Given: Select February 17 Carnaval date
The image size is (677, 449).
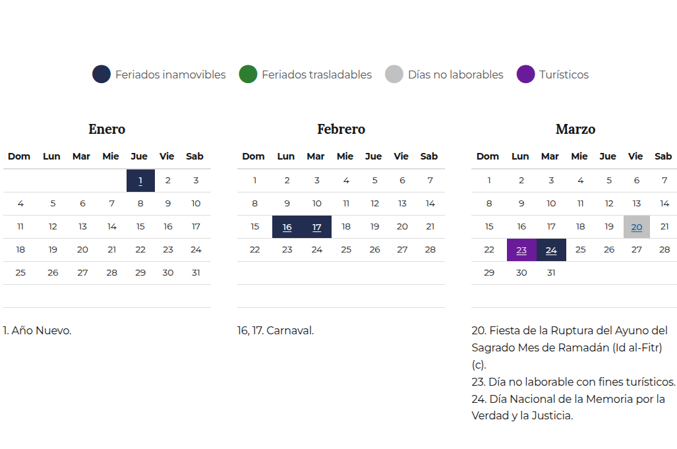Looking at the screenshot, I should pos(316,227).
